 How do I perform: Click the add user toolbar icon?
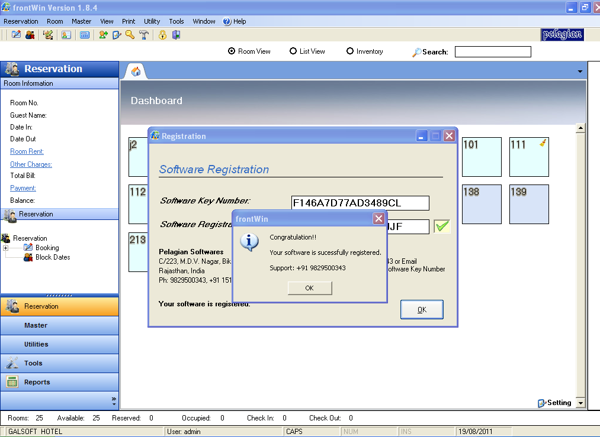pyautogui.click(x=103, y=35)
